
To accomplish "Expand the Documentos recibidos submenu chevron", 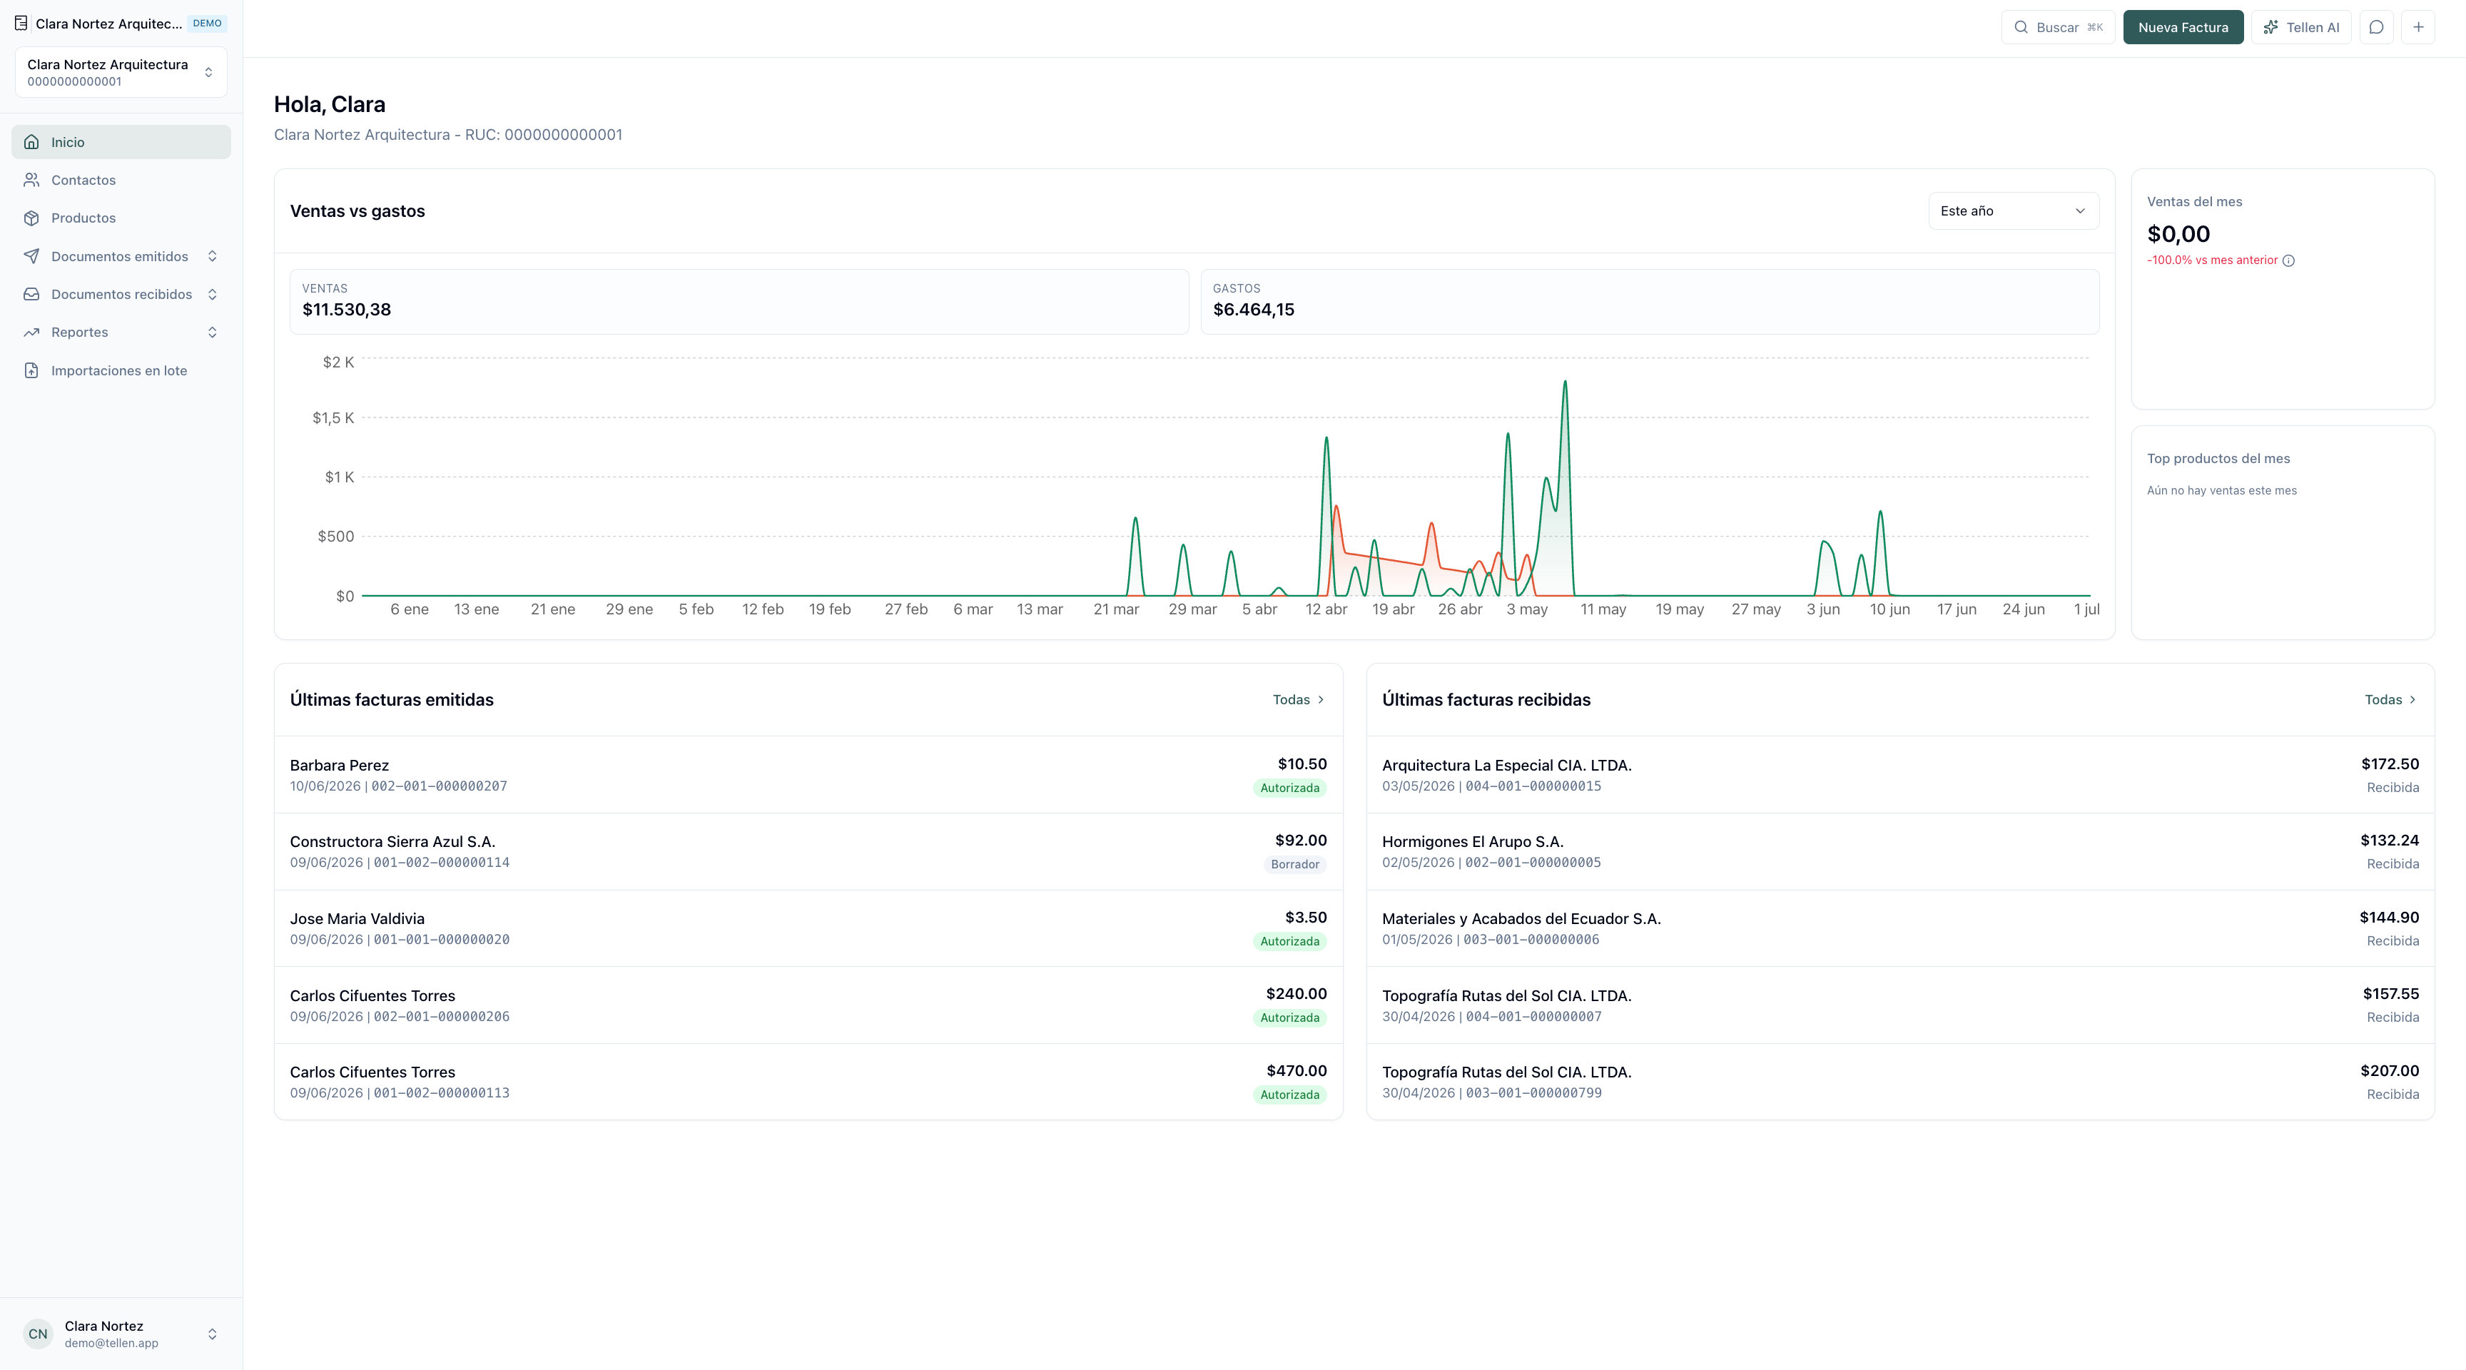I will tap(213, 294).
